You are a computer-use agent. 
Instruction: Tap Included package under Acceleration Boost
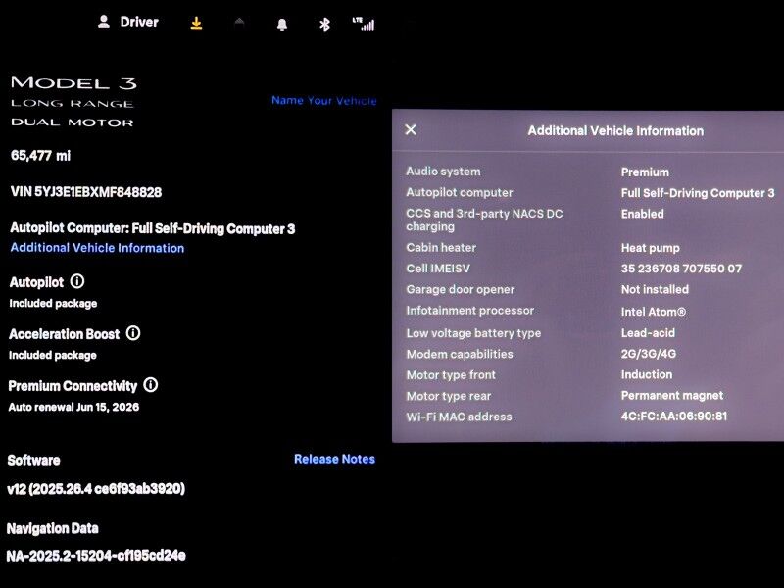point(53,355)
